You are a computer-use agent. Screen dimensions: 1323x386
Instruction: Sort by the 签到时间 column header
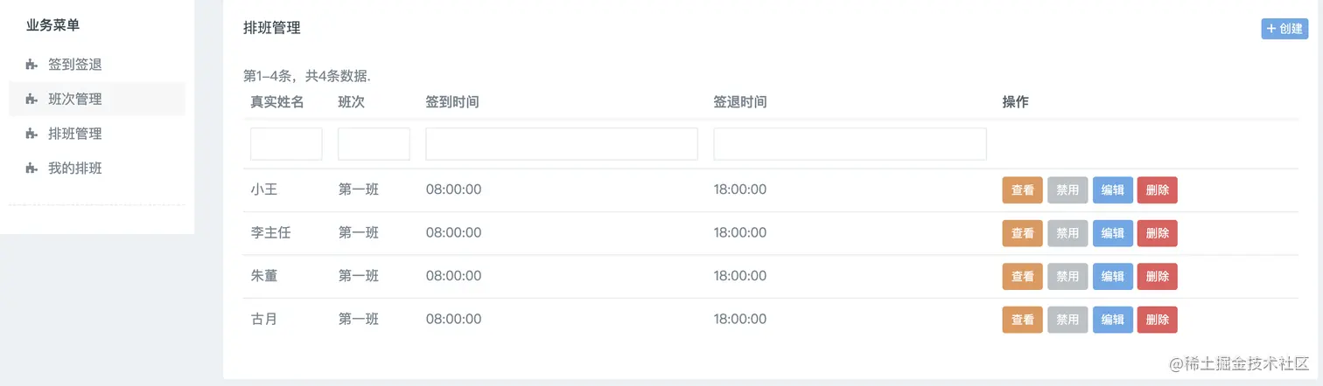[452, 102]
